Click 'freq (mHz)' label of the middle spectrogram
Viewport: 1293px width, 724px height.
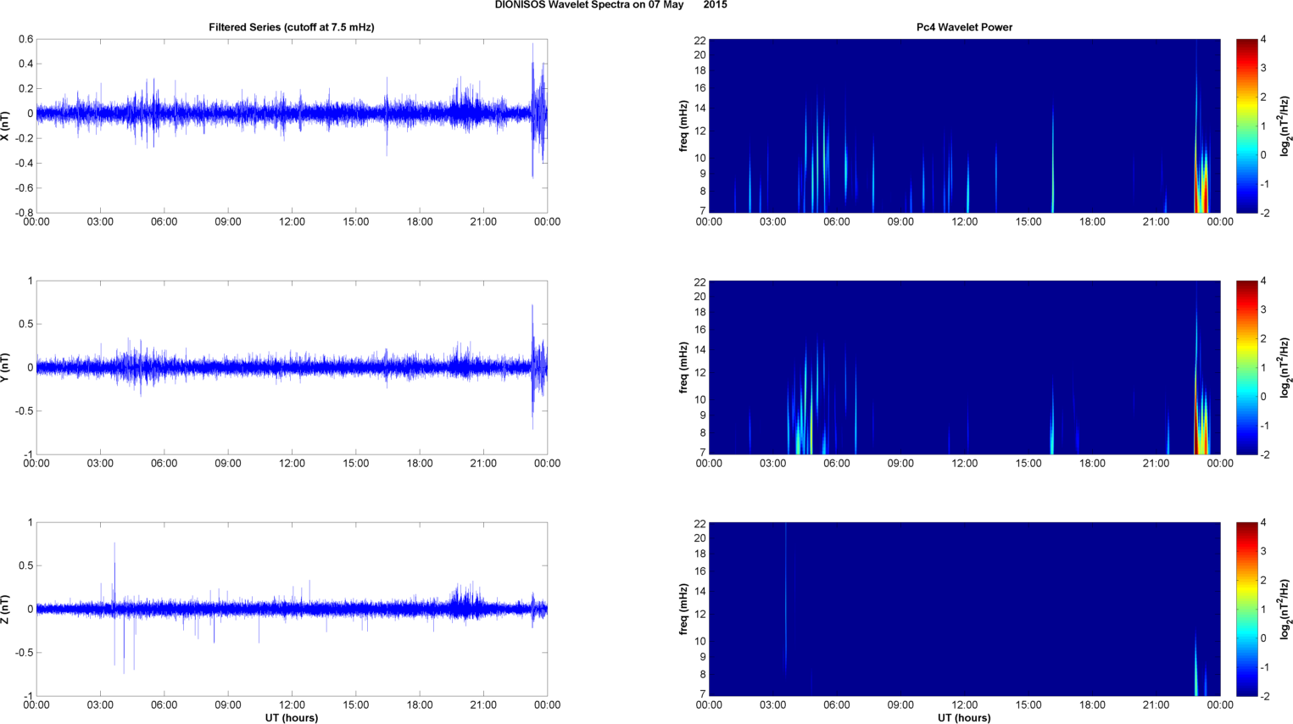pos(683,367)
